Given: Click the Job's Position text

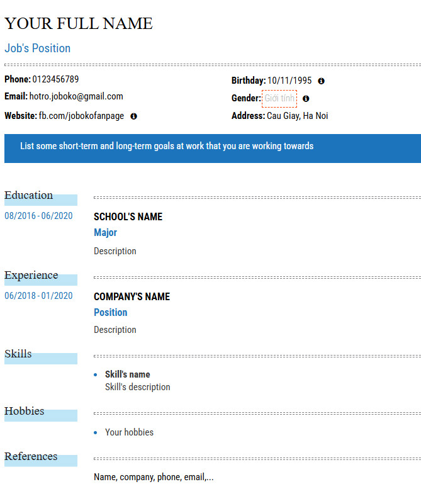Looking at the screenshot, I should tap(38, 48).
